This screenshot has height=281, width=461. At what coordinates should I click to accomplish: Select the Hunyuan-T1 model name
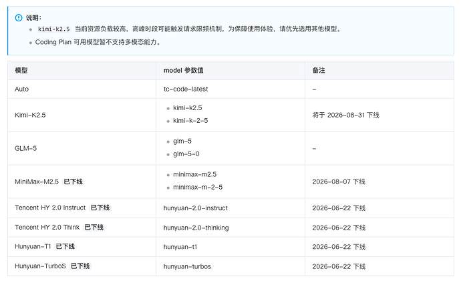[33, 247]
